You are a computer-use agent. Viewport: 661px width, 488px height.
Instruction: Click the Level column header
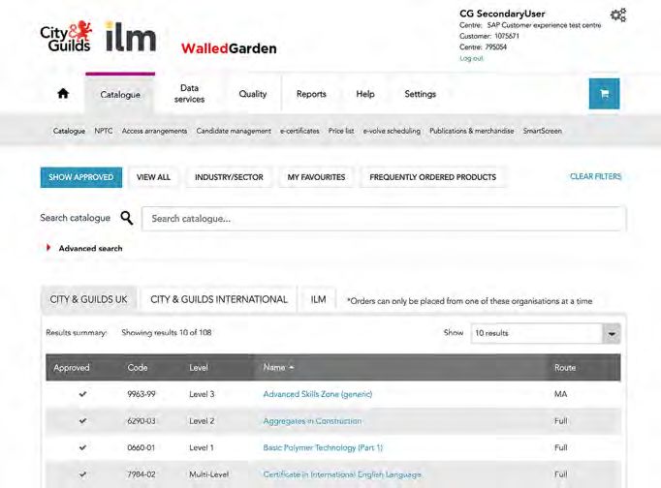click(199, 368)
